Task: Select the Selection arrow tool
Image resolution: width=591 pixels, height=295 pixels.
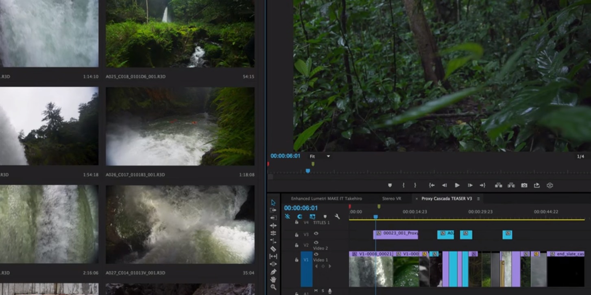Action: click(273, 202)
